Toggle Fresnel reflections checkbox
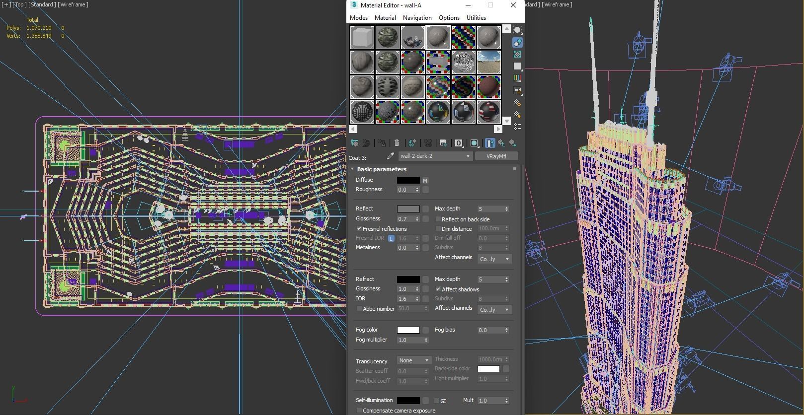 (x=359, y=229)
